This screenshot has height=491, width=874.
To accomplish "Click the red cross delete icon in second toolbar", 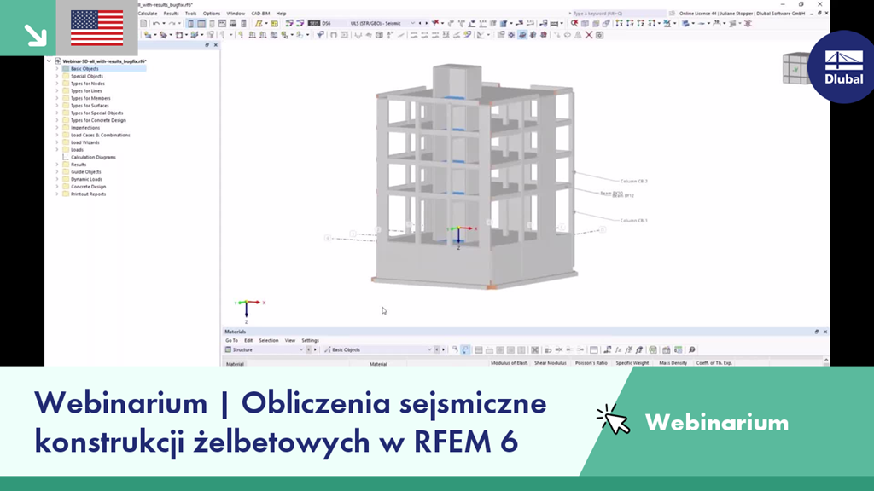I will coord(589,35).
